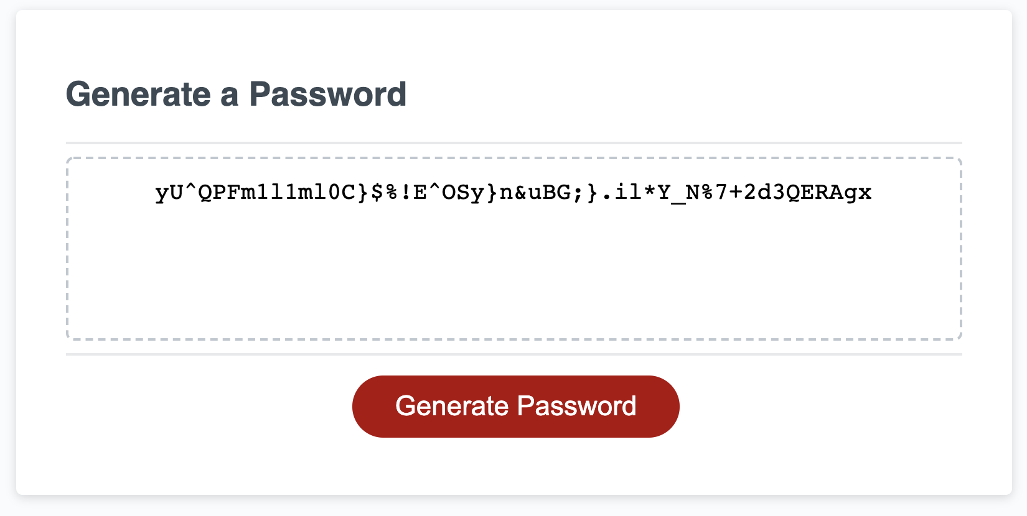The image size is (1027, 516).
Task: Place cursor at start of password "yU^QPF"
Action: tap(156, 192)
